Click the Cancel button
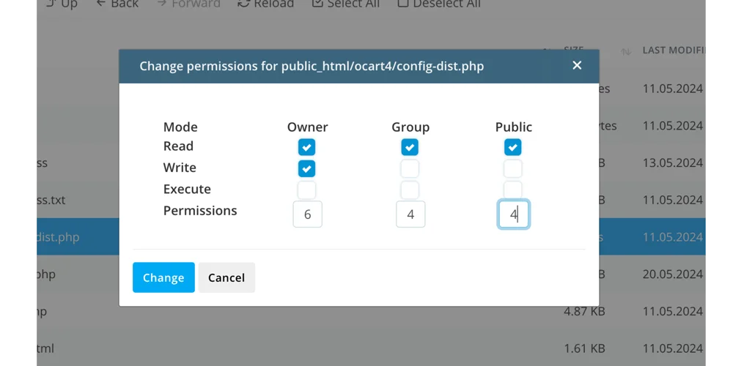Screen dimensions: 733x366 226,277
